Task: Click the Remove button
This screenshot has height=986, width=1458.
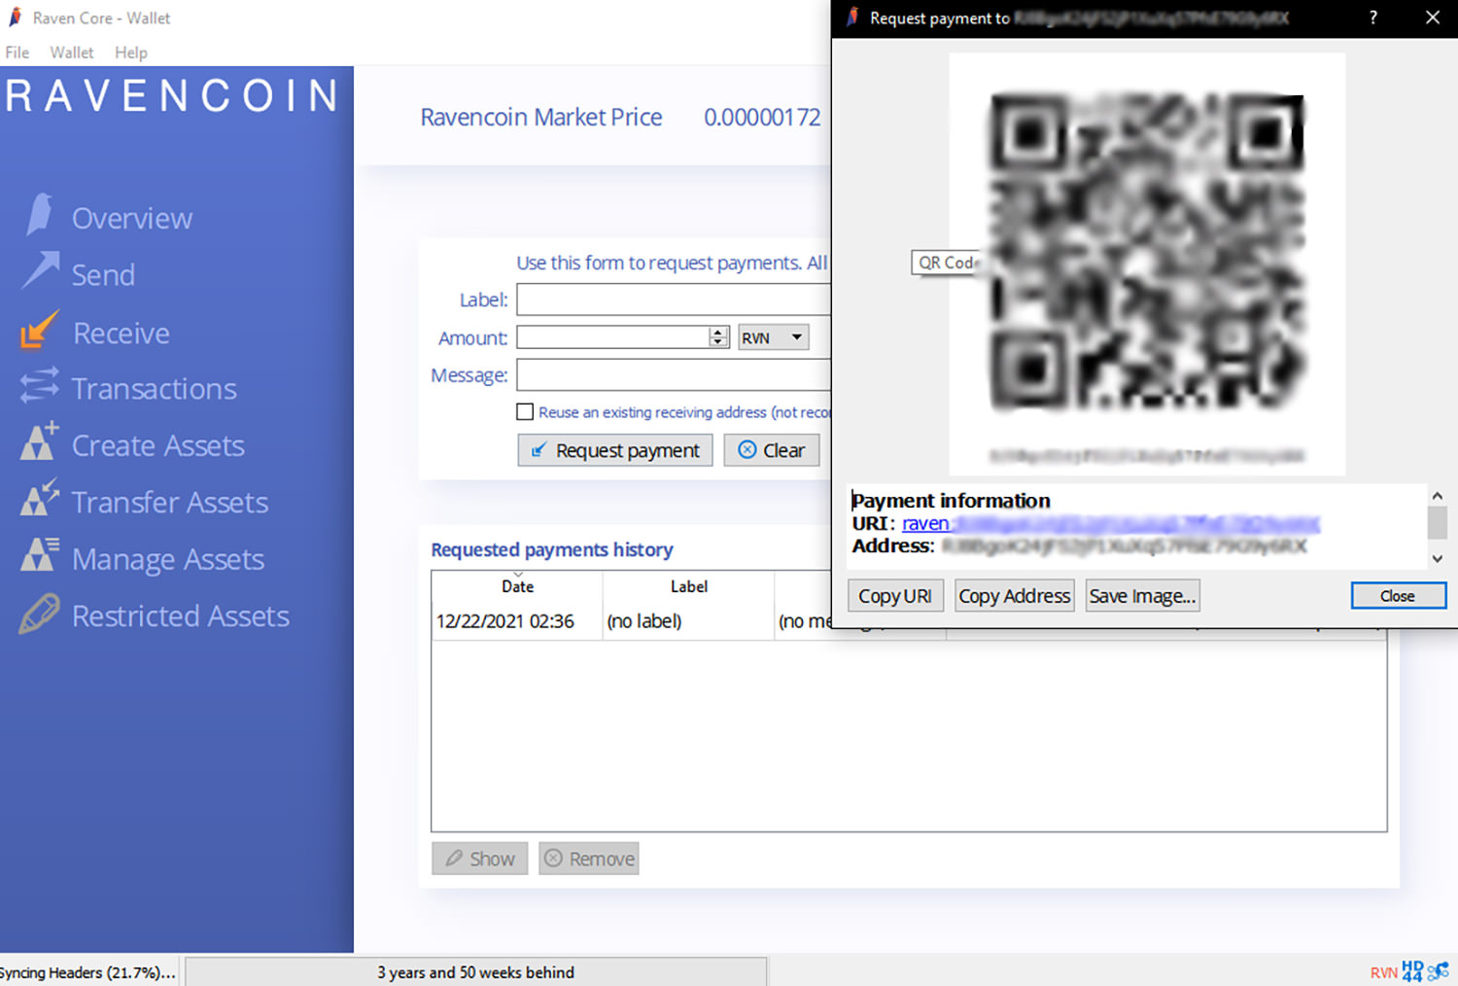Action: tap(589, 859)
